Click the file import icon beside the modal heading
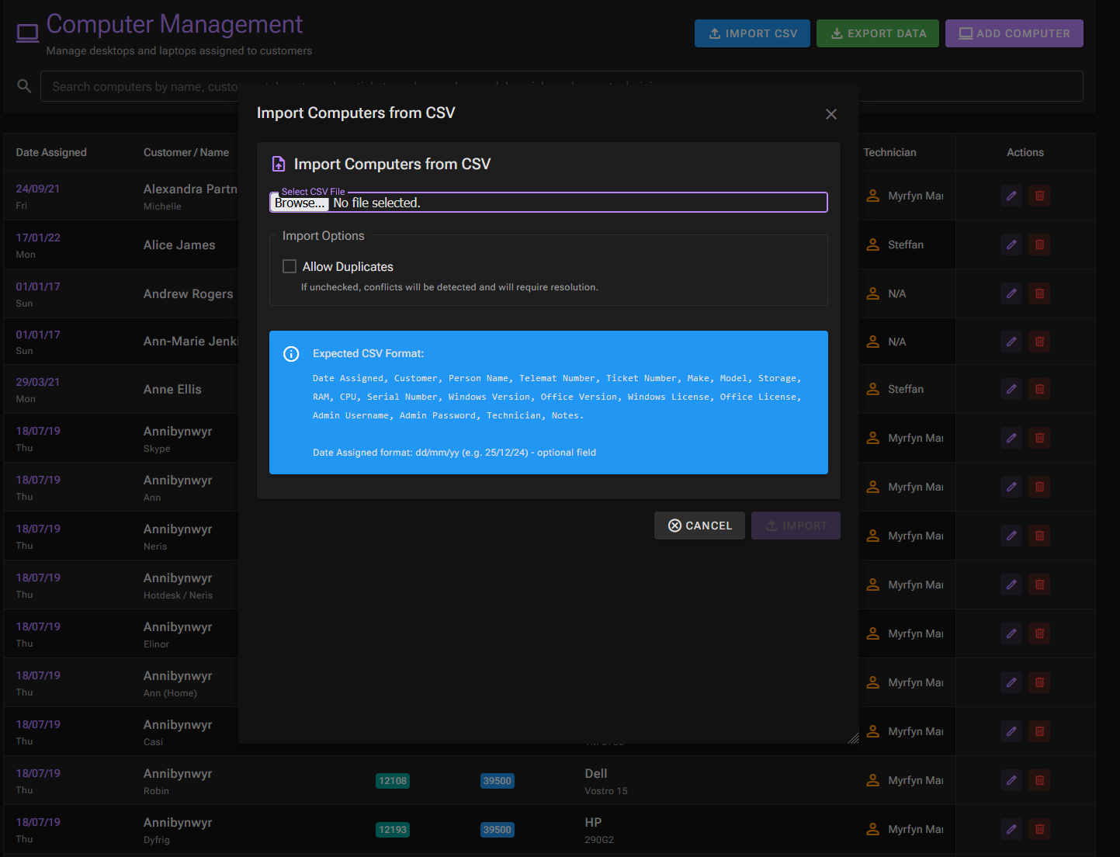Viewport: 1120px width, 857px height. click(x=279, y=164)
